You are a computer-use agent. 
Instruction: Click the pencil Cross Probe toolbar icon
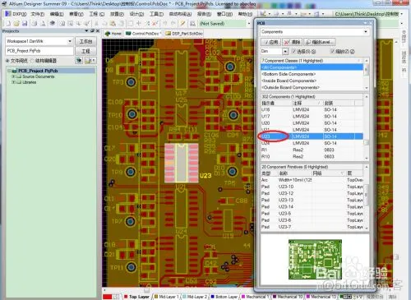pyautogui.click(x=182, y=24)
